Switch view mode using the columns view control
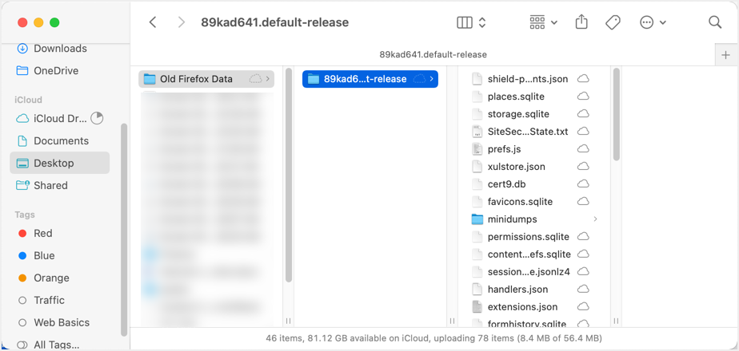Screen dimensions: 739x351 coord(471,22)
